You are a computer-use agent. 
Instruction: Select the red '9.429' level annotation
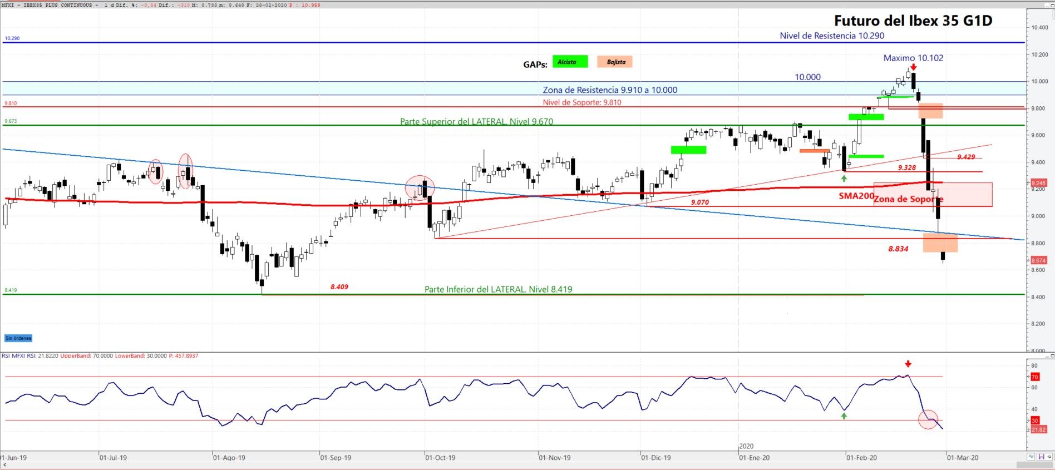(x=966, y=157)
